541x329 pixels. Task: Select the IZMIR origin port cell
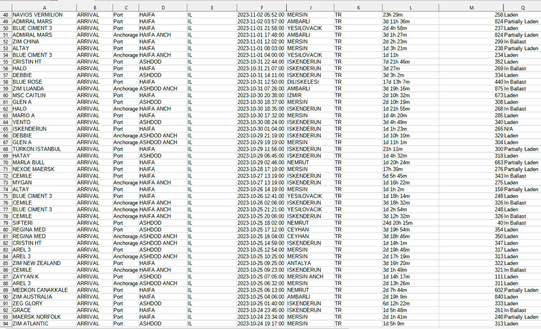[x=310, y=96]
